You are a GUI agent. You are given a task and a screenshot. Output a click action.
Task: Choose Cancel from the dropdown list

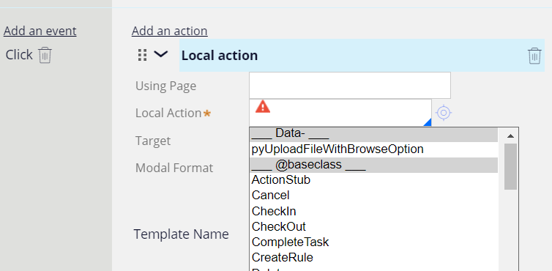tap(373, 196)
